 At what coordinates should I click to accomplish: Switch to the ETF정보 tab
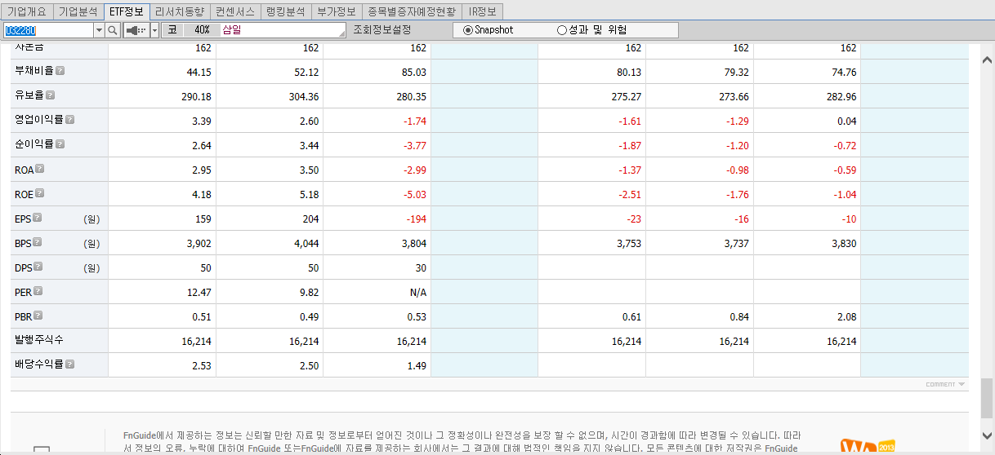pos(127,11)
